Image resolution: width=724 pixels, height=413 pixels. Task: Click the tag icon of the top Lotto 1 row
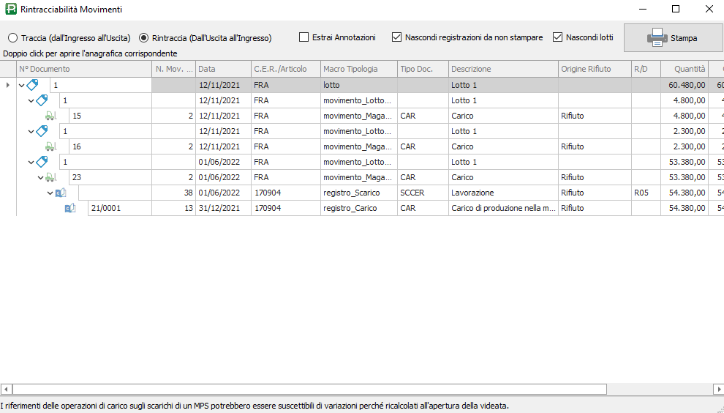32,85
